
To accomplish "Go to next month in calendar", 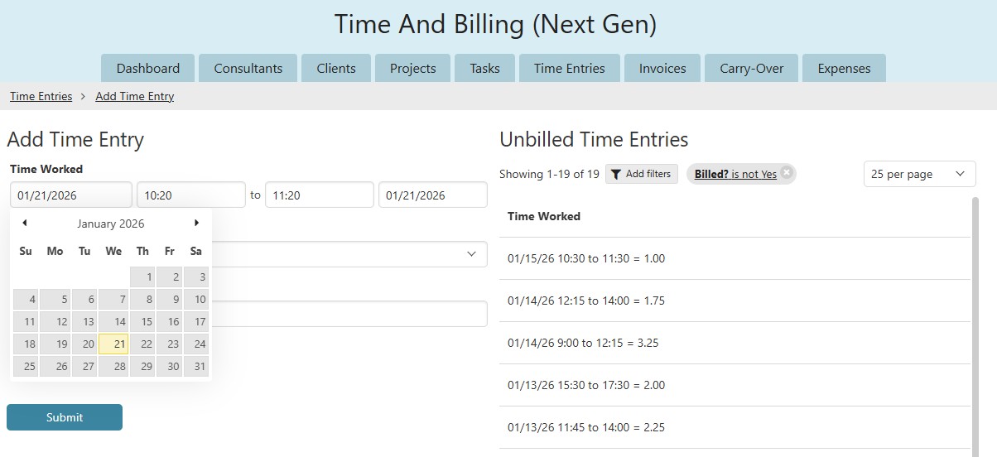I will click(196, 223).
